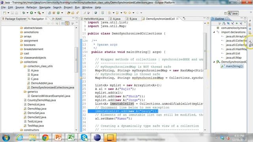This screenshot has height=142, width=253.
Task: Collapse DemoSynchronizedCollections class in Outline
Action: click(214, 62)
